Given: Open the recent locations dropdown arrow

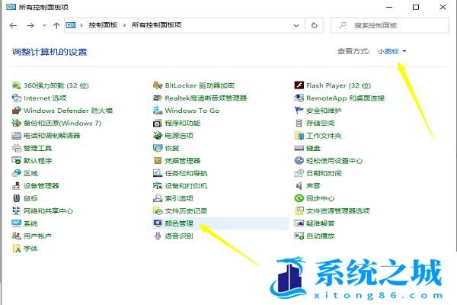Looking at the screenshot, I should (44, 25).
